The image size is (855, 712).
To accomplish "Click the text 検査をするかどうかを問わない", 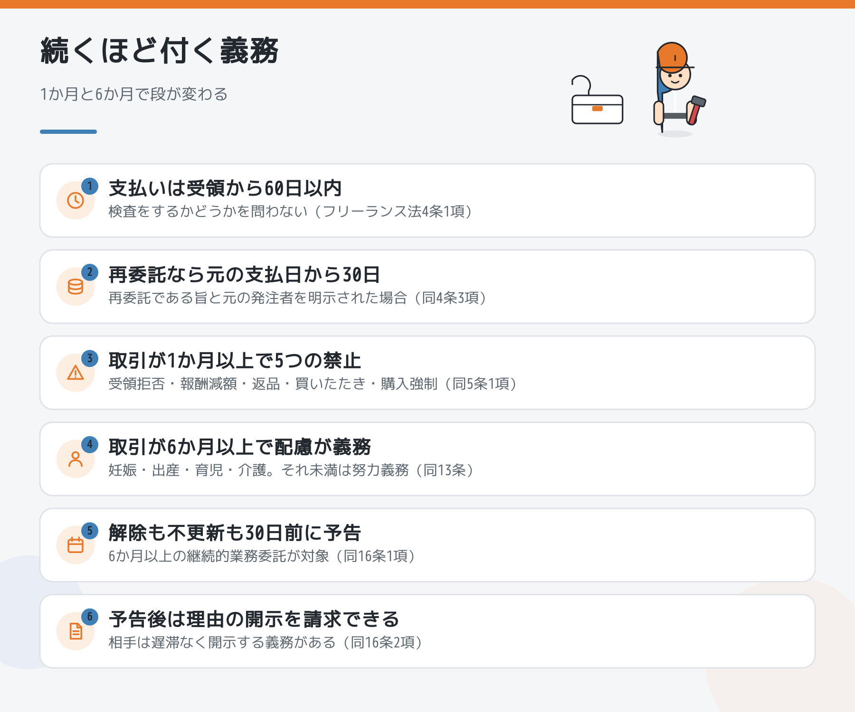I will click(208, 211).
